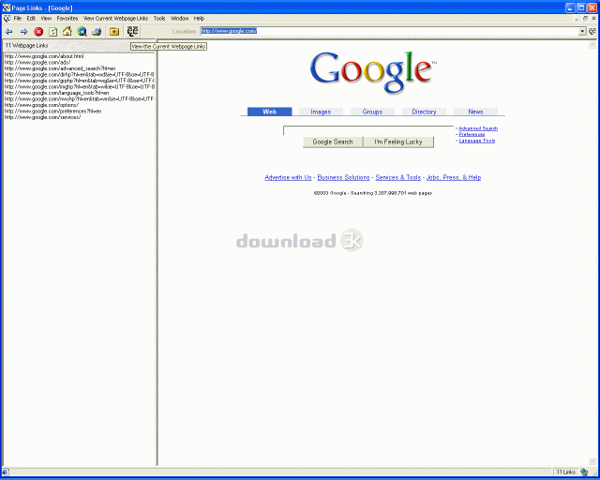Click the page icon in status bar

coord(6,472)
